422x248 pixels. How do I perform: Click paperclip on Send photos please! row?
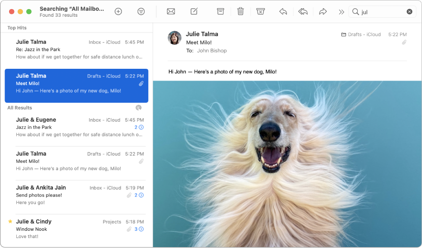129,196
